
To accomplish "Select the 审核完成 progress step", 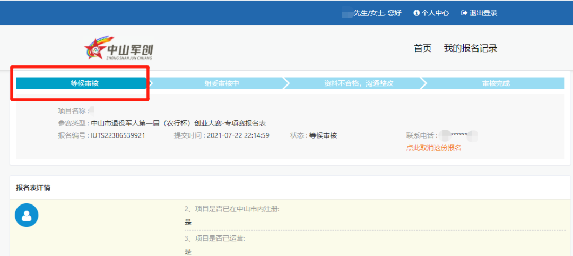I will pyautogui.click(x=496, y=83).
